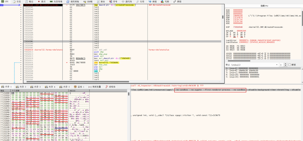Open the 断点 (Breakpoints) tab

(42, 1)
